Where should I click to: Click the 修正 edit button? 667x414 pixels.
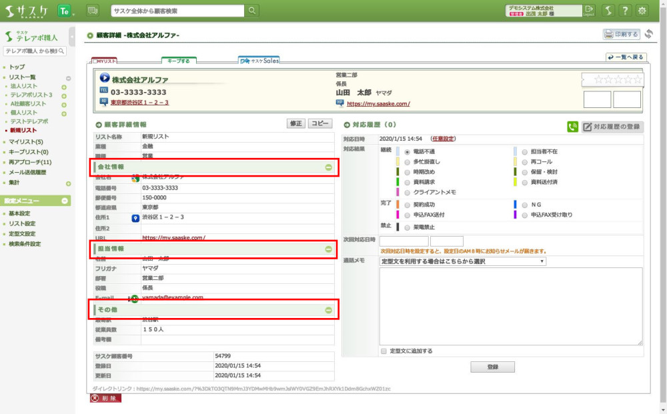(x=295, y=123)
